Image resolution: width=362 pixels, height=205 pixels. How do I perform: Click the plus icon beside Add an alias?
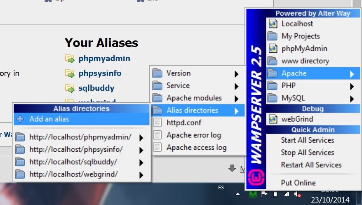tap(20, 119)
